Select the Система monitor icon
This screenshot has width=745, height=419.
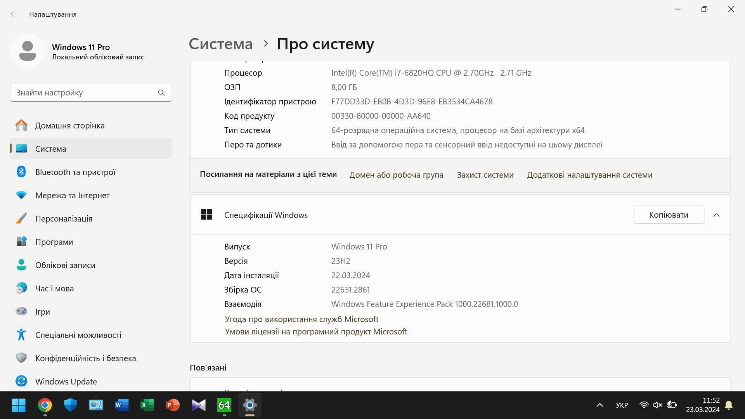tap(21, 149)
